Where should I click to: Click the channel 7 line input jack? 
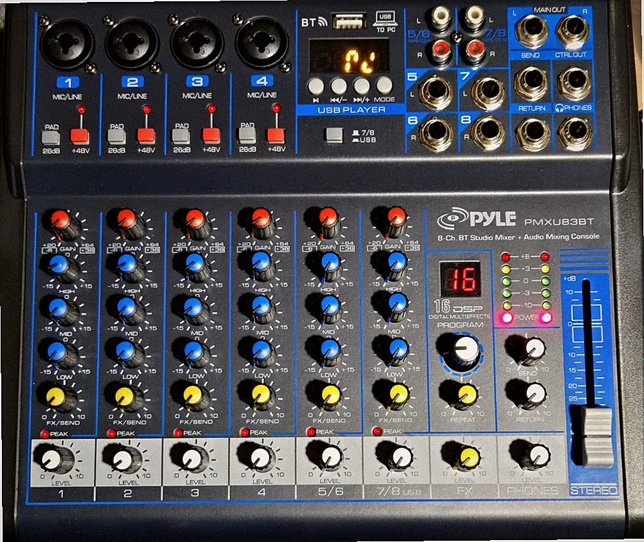point(488,92)
